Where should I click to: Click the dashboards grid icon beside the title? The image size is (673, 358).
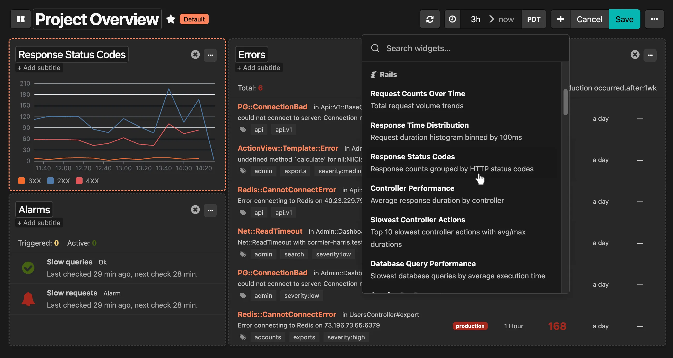pos(21,19)
